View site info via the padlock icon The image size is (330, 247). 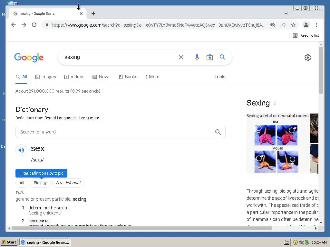47,25
